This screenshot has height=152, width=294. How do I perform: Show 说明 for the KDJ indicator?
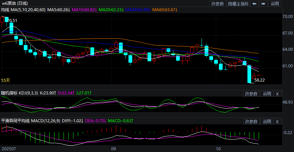[267, 94]
